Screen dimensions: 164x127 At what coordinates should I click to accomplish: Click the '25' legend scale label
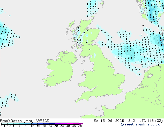pyautogui.click(x=50, y=126)
